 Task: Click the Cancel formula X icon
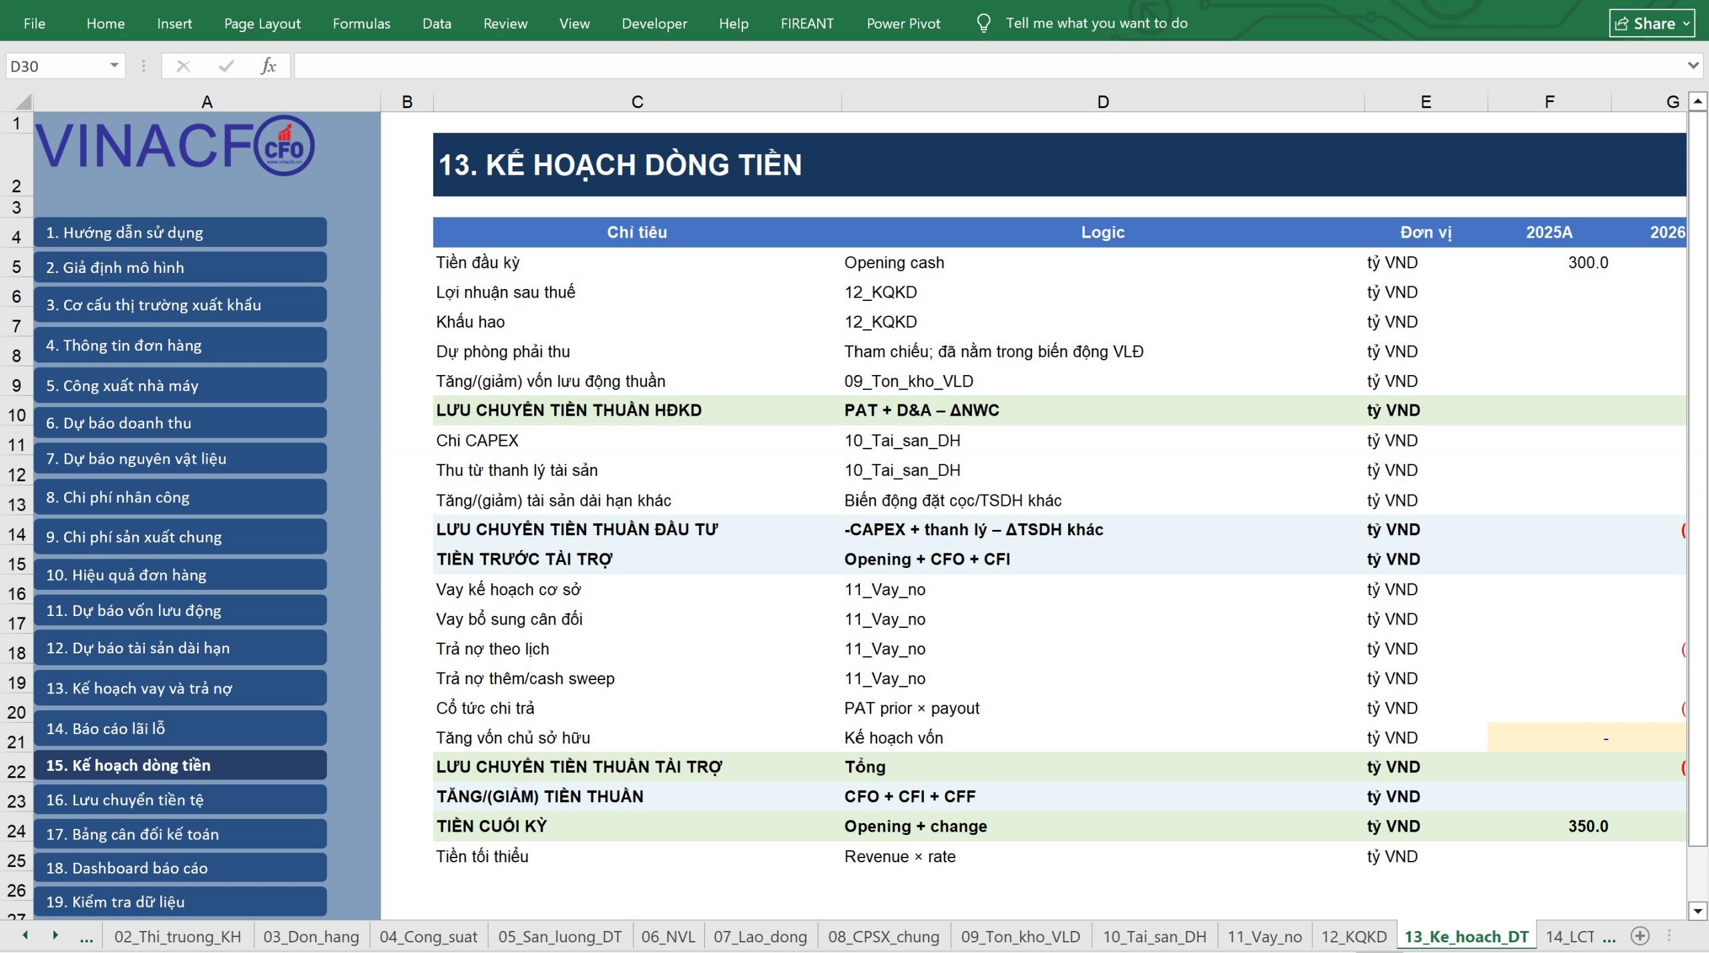pos(183,66)
